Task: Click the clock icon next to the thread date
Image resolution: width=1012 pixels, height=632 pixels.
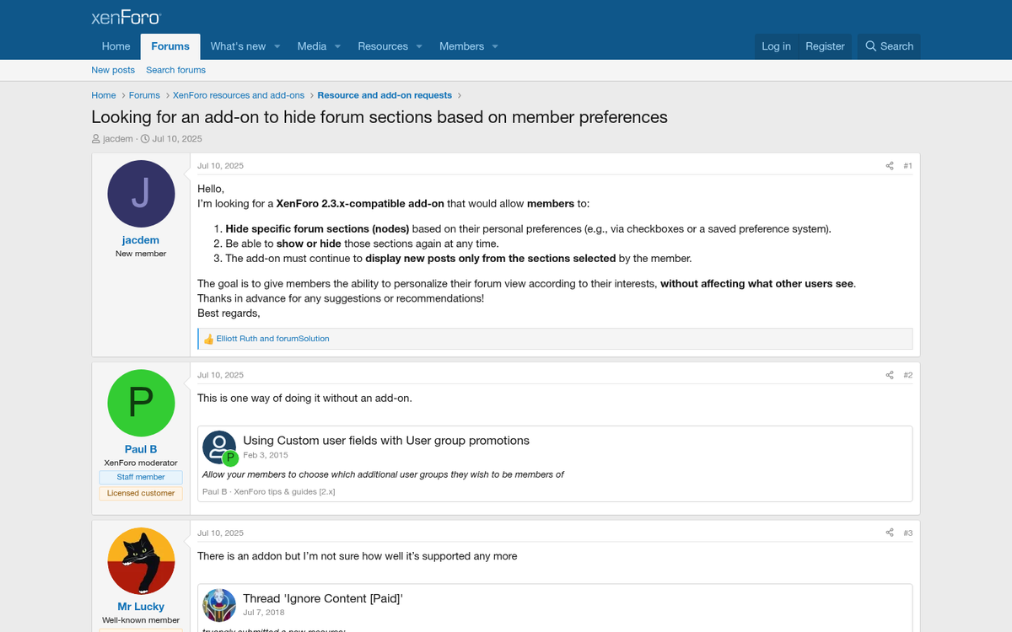Action: coord(145,138)
